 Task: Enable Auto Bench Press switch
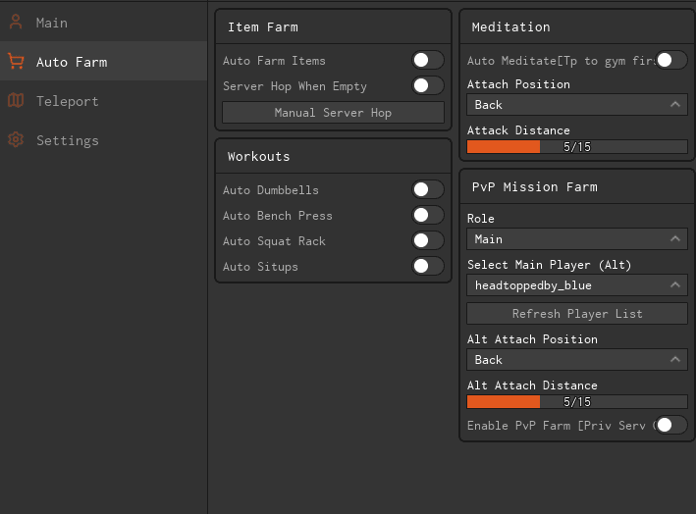point(427,216)
